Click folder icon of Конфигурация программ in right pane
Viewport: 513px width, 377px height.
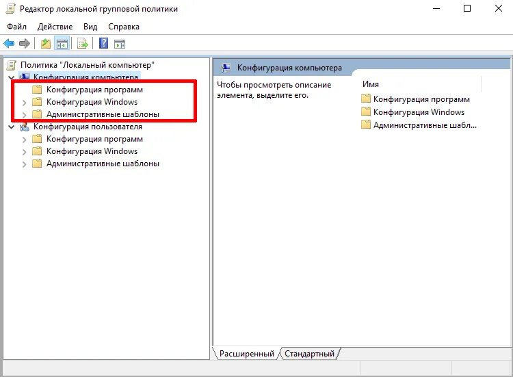[366, 99]
